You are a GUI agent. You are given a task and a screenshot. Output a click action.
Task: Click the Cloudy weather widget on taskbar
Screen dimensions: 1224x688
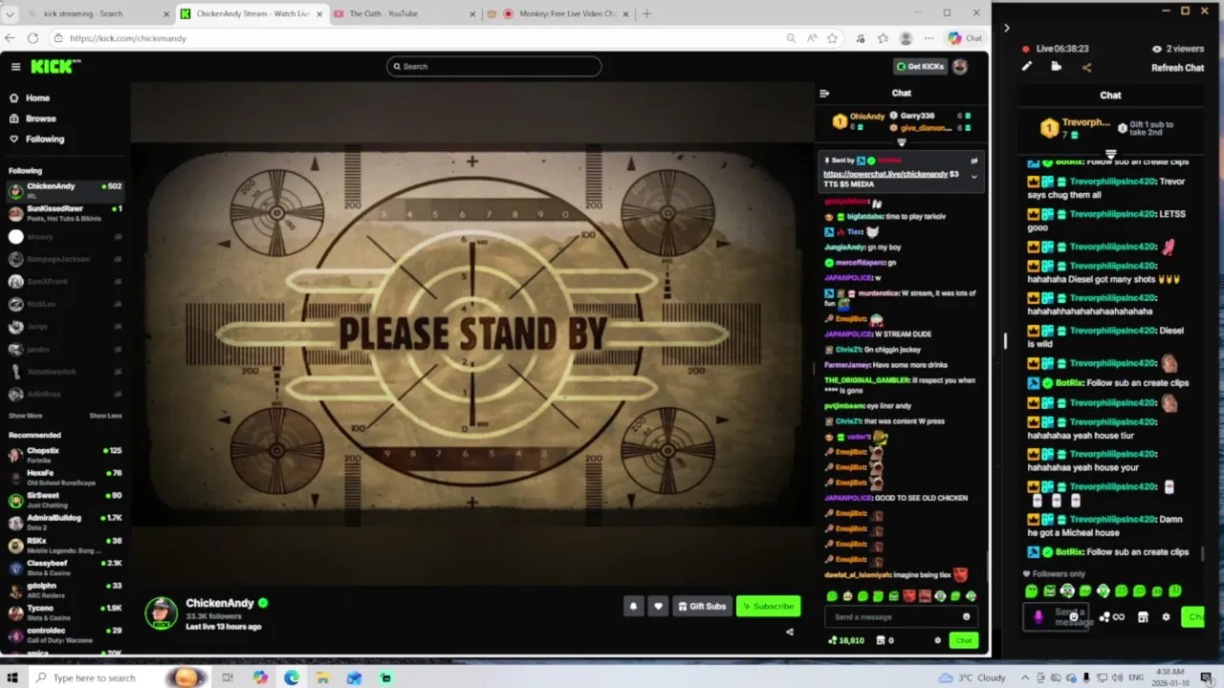pos(974,677)
